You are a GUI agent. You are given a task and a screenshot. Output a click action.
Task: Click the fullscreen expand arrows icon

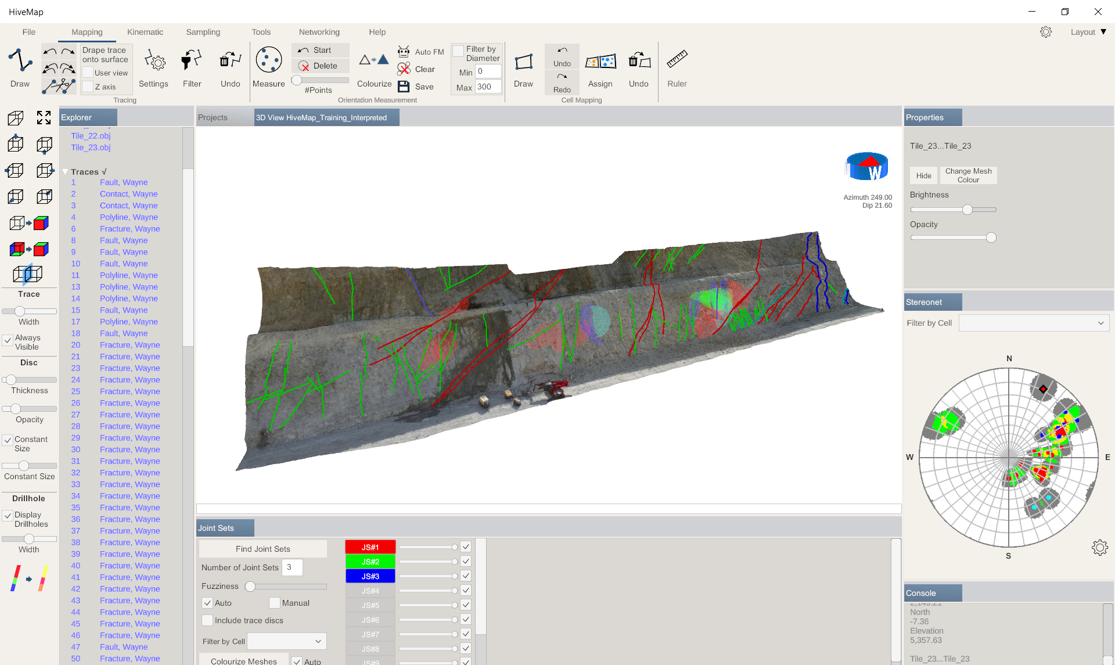pos(44,118)
